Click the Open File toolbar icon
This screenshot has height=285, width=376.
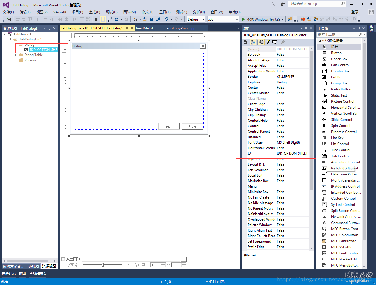145,19
